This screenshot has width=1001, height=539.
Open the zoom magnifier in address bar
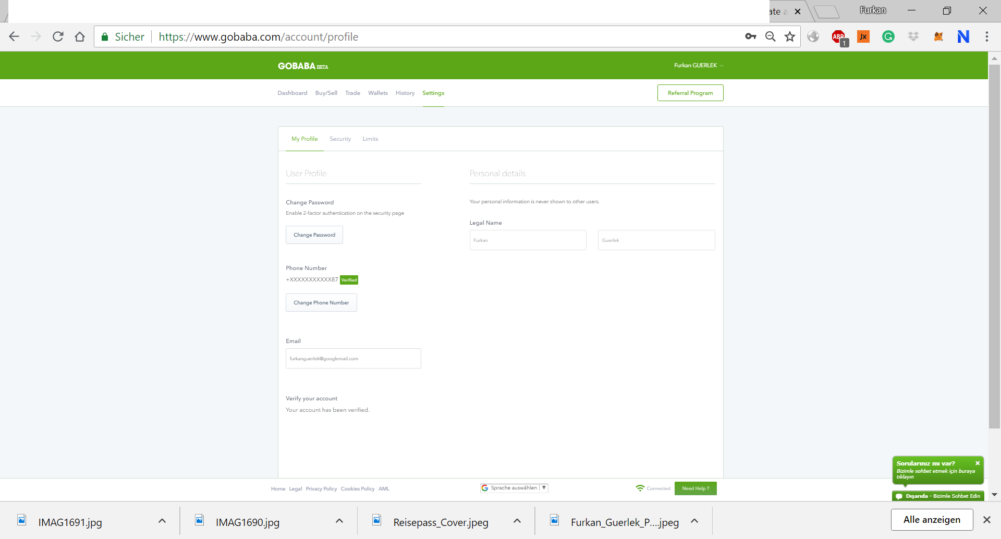click(x=770, y=36)
